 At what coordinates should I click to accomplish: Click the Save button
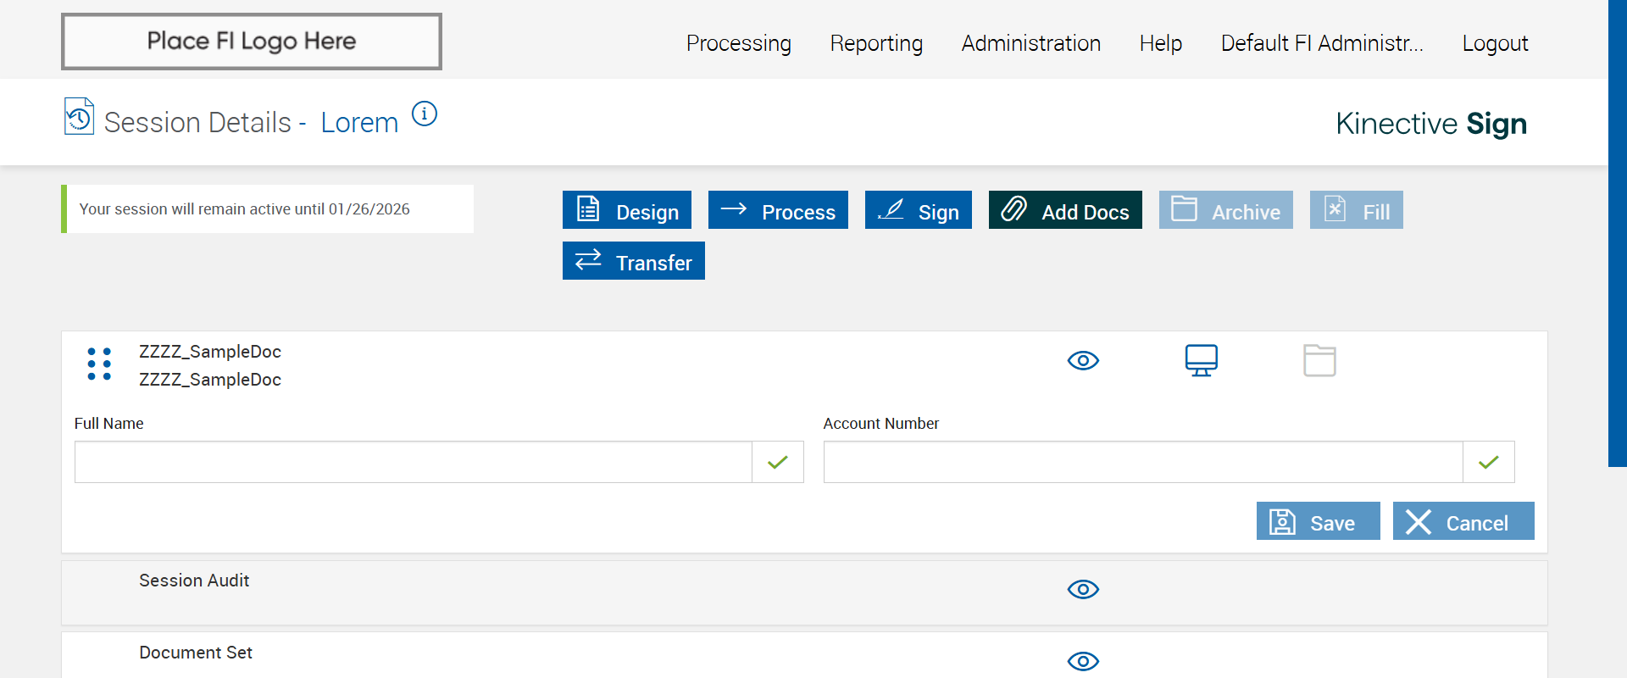(x=1318, y=521)
